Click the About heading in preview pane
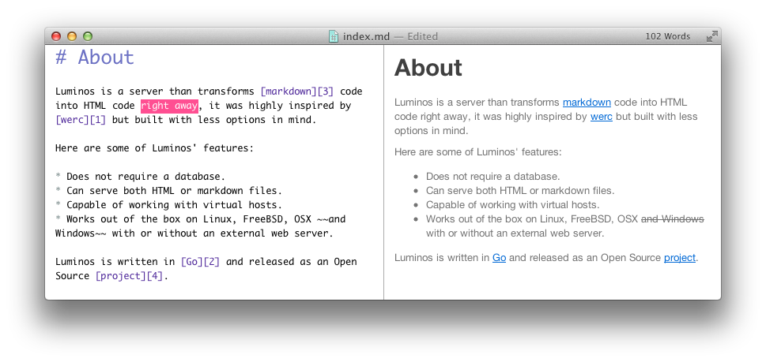766x362 pixels. coord(428,67)
